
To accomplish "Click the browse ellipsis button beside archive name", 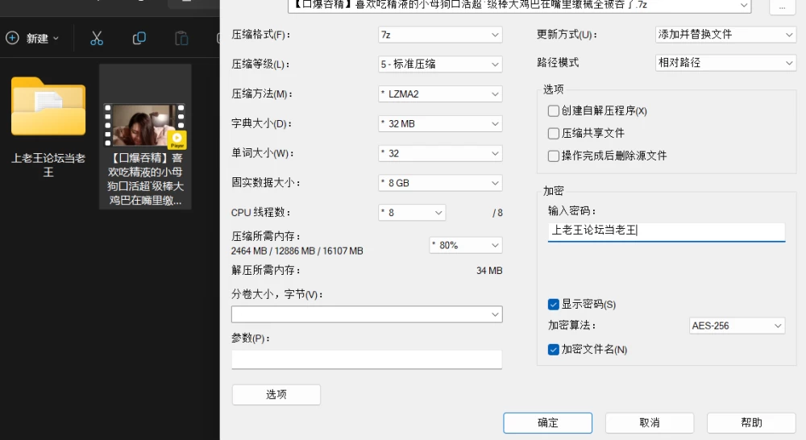I will coord(783,6).
